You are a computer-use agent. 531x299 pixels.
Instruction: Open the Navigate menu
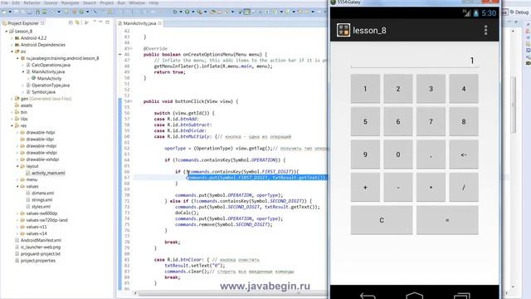pos(70,2)
